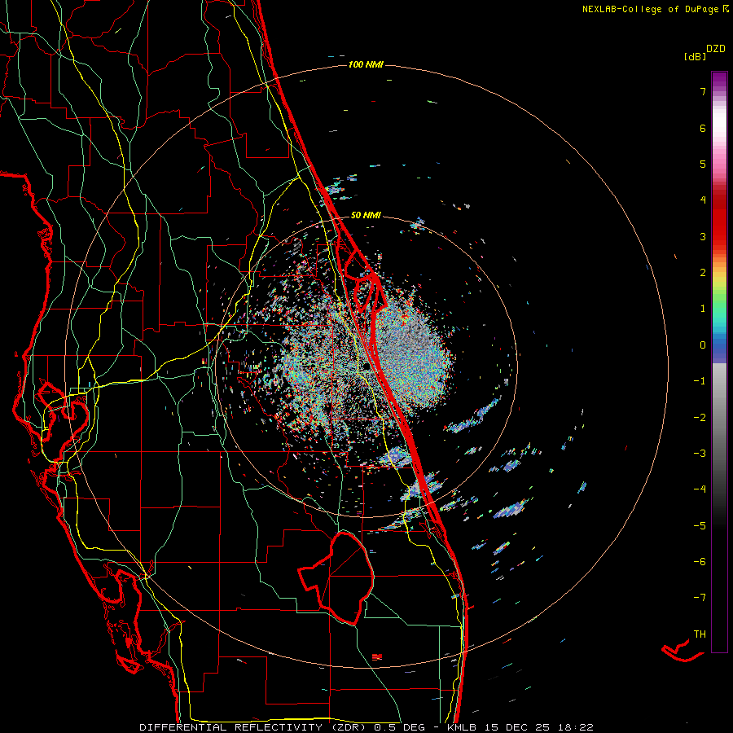Click the -6 value on color scale

[x=700, y=562]
